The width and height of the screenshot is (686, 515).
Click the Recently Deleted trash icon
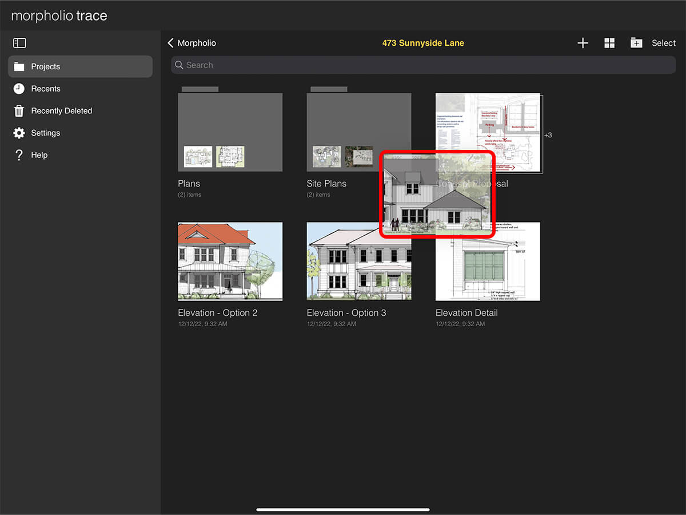[19, 111]
